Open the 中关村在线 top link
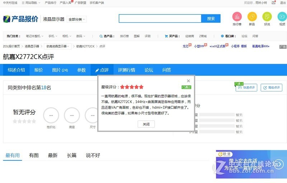The width and height of the screenshot is (287, 183). point(10,3)
